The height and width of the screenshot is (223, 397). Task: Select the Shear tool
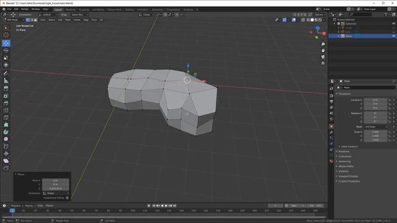pos(6,161)
